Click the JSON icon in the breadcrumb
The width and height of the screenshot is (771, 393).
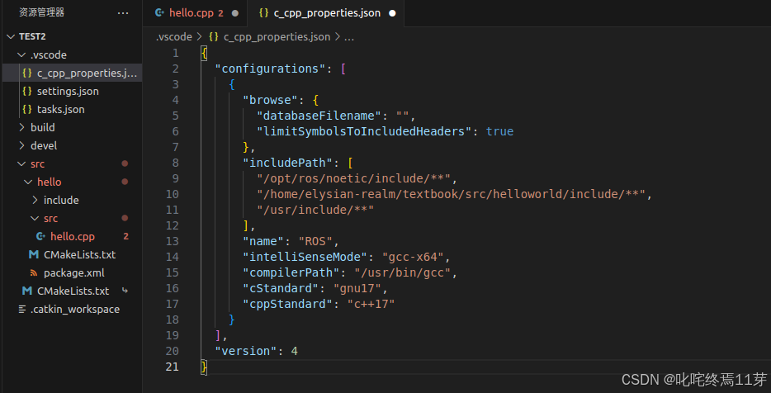click(214, 37)
